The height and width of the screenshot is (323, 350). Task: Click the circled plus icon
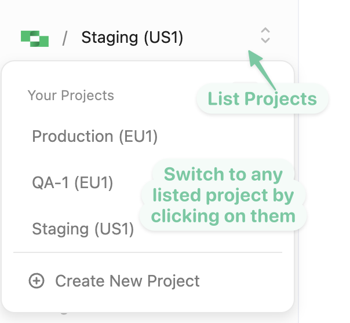click(37, 281)
